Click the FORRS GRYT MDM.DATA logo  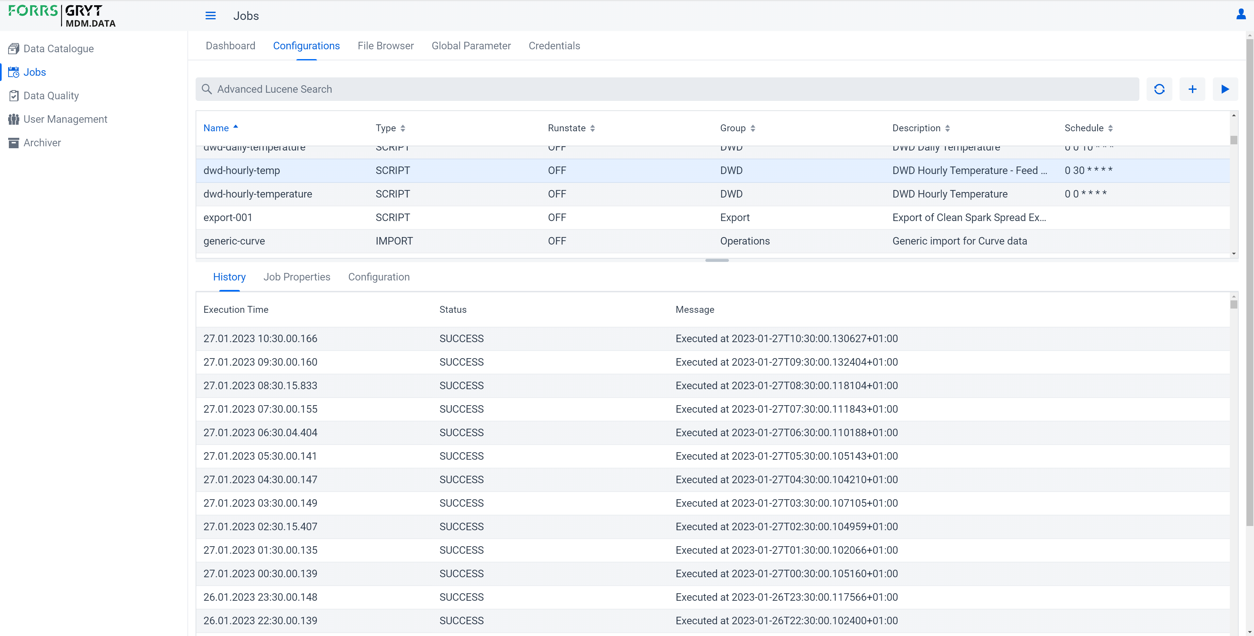click(x=62, y=16)
